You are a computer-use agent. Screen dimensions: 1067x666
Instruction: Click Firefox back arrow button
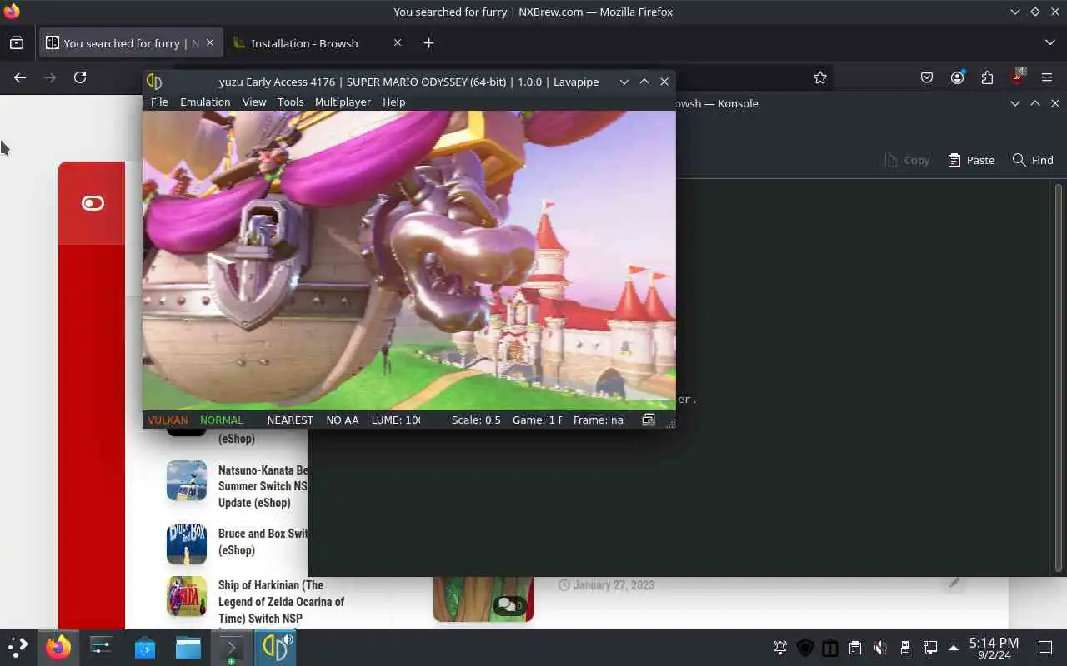coord(20,77)
